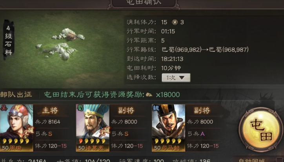Click the star rating under 司马懿

168,141
